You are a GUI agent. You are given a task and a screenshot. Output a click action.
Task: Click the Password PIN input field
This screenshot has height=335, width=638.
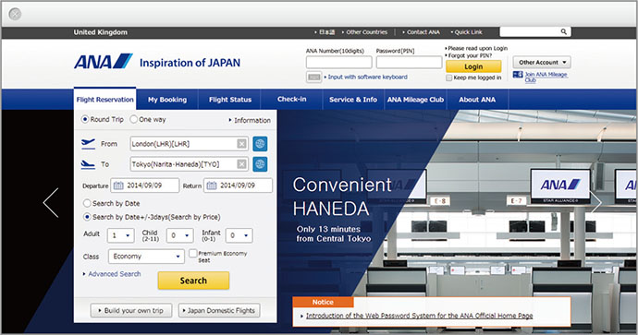[409, 62]
